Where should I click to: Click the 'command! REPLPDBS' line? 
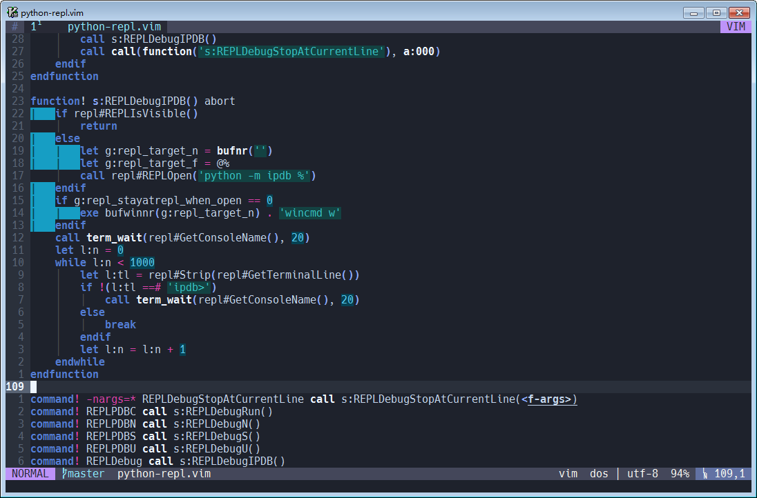click(145, 437)
